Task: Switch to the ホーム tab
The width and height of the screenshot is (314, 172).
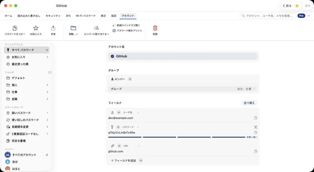Action: pyautogui.click(x=8, y=16)
